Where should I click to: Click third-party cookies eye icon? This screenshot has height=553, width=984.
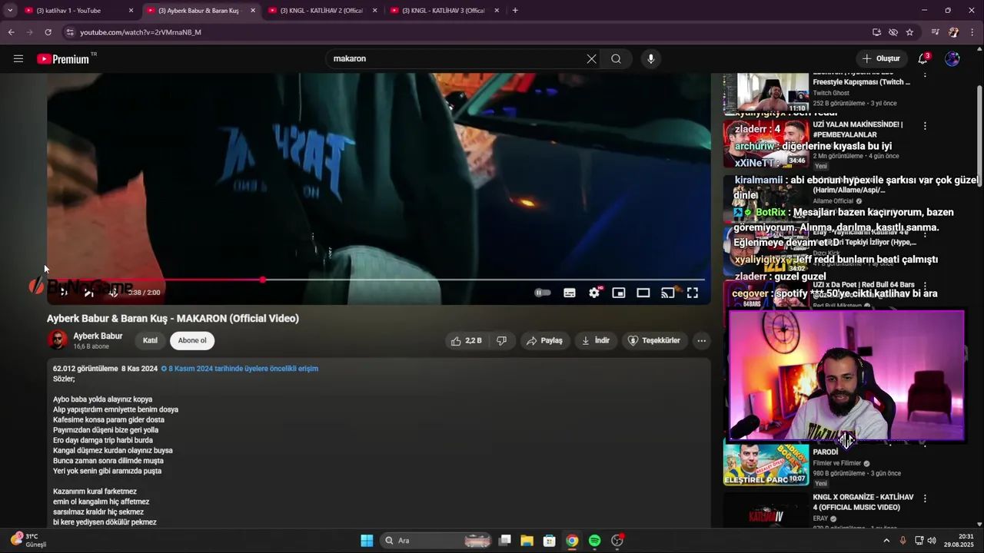point(893,32)
